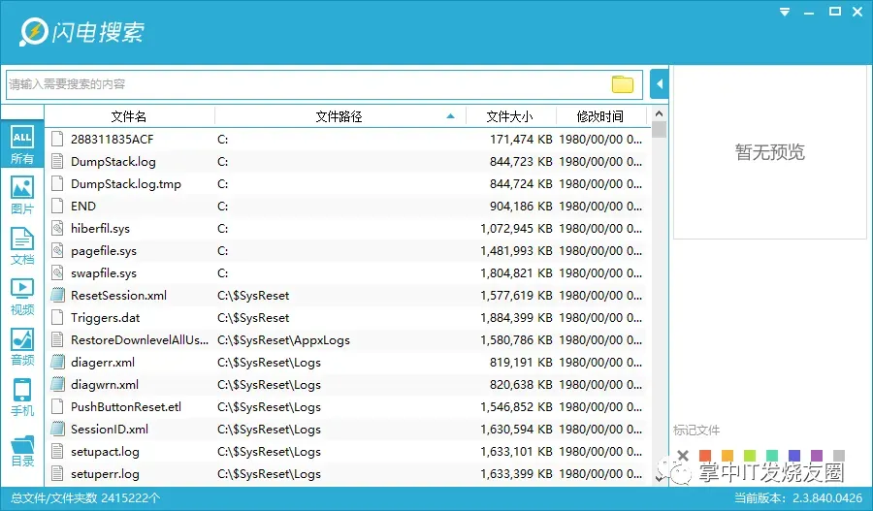Click the Triggers.dat blank file icon
Viewport: 873px width, 511px height.
click(x=57, y=317)
